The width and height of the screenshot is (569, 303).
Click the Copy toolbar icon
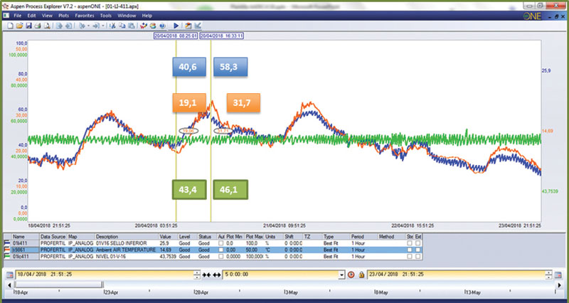[122, 26]
